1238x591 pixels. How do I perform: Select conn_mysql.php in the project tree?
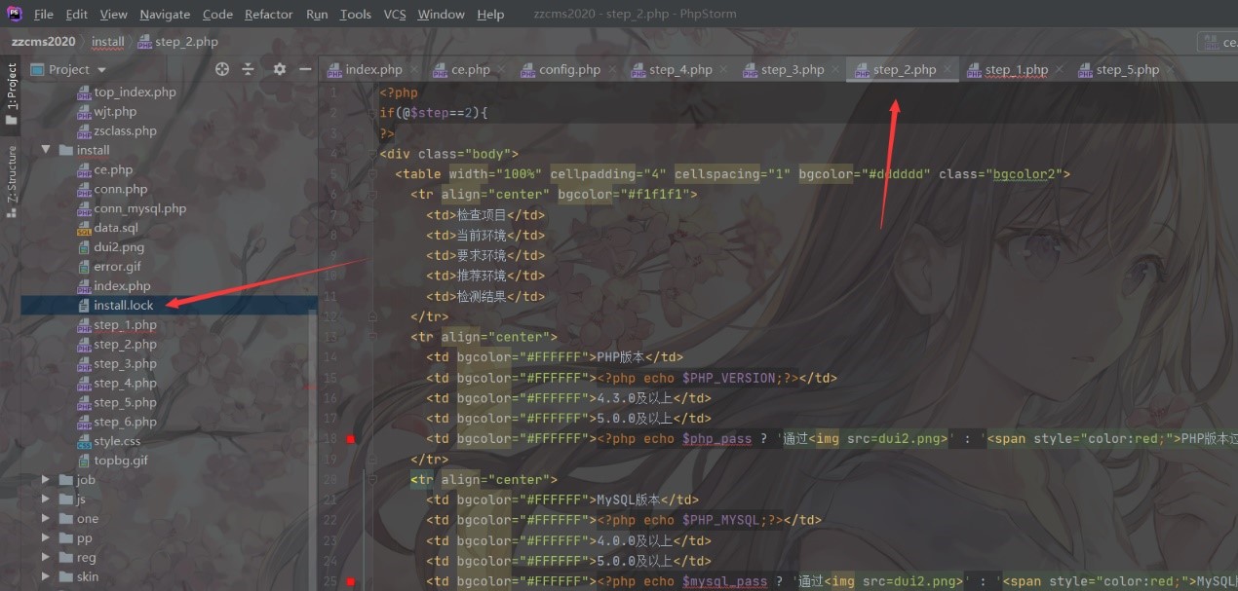point(139,208)
